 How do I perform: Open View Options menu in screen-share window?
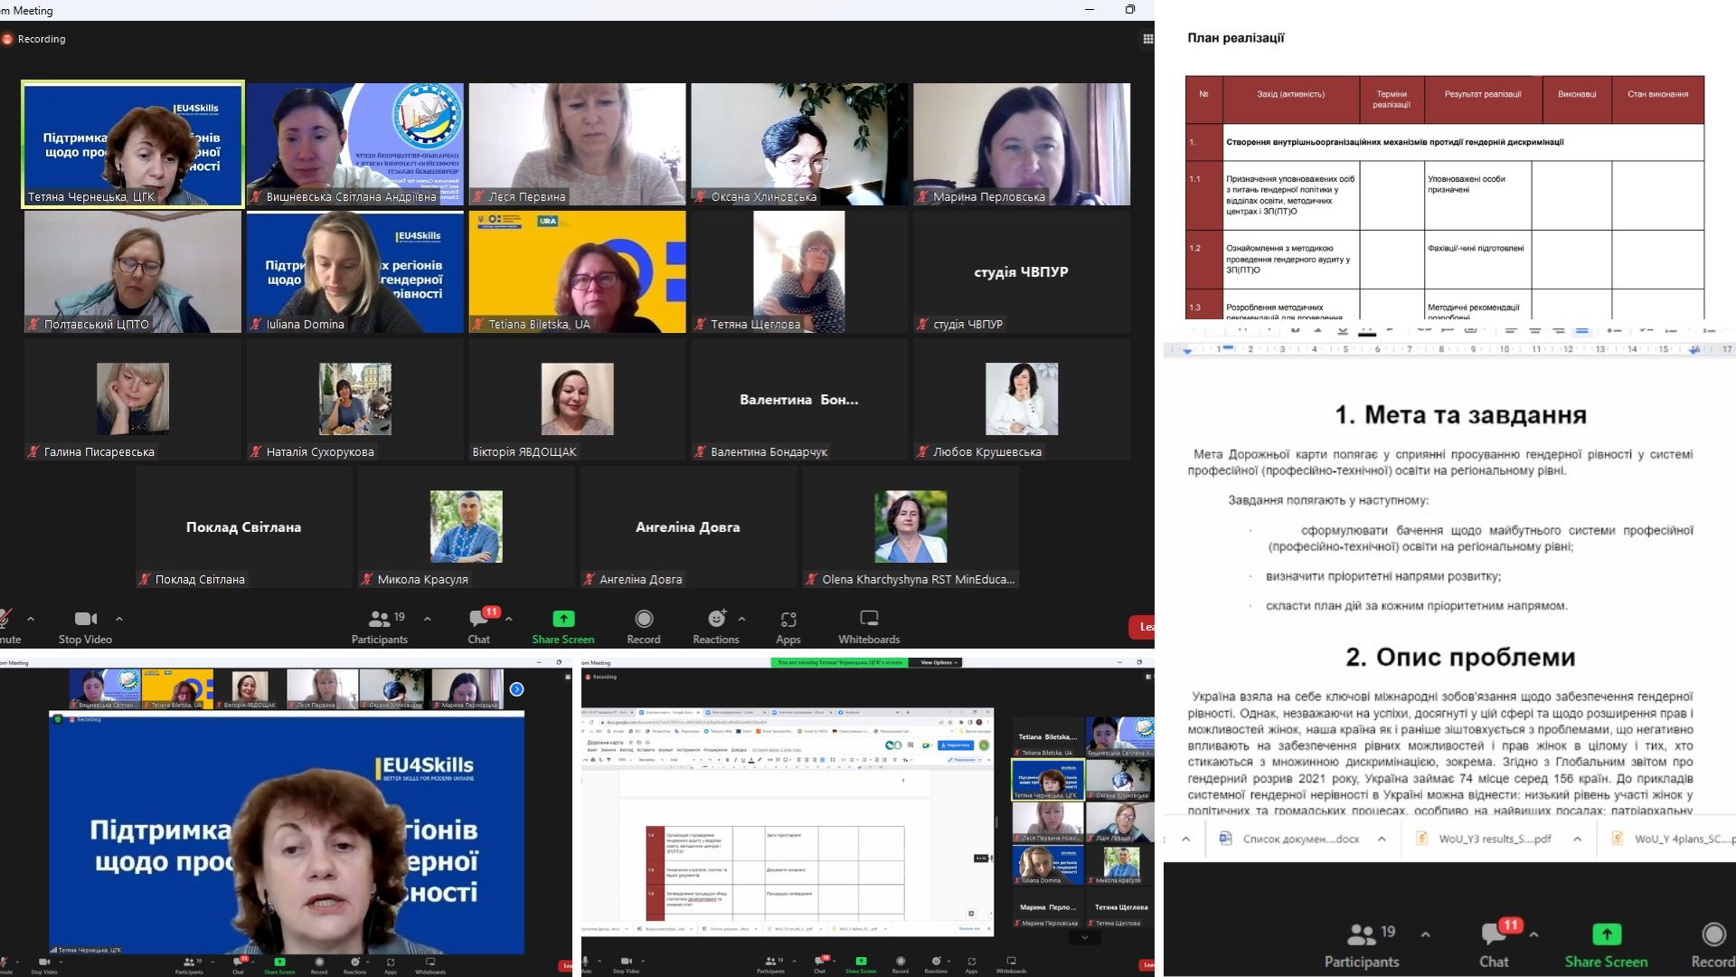pyautogui.click(x=939, y=663)
